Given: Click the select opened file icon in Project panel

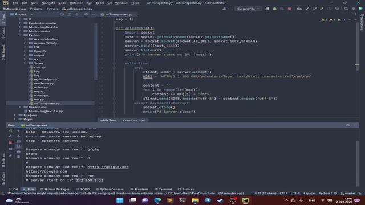Looking at the screenshot, I should coord(62,14).
